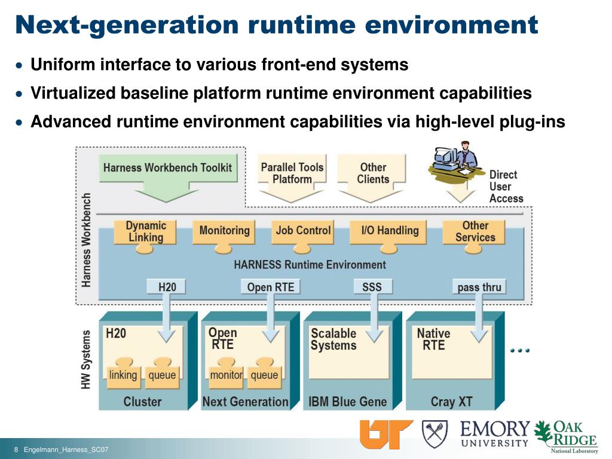Select the SSS connector tab
Image resolution: width=612 pixels, height=459 pixels.
[372, 287]
